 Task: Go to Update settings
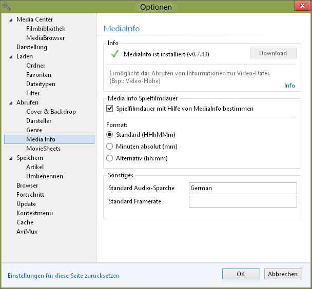click(26, 204)
